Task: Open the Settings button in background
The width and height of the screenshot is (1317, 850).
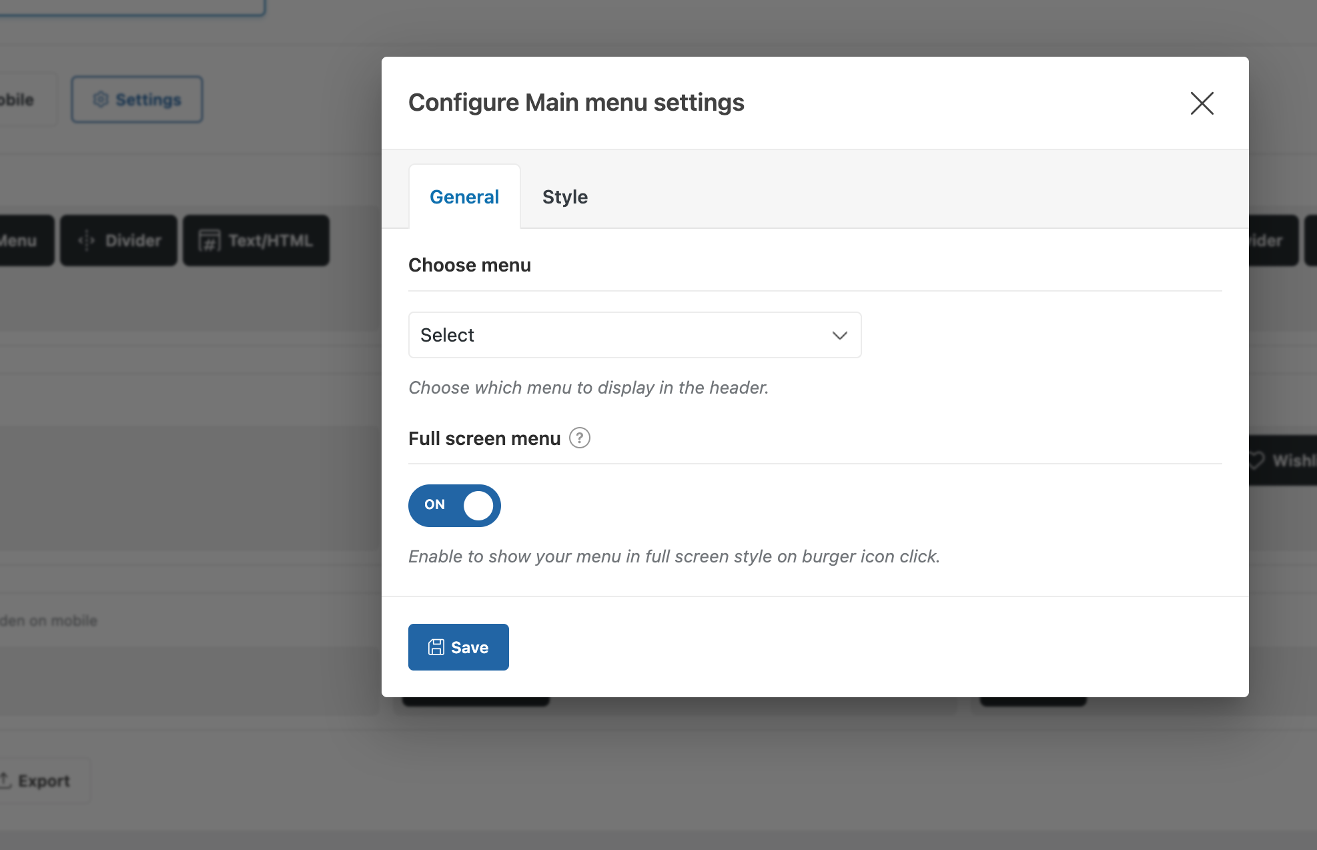Action: (x=137, y=99)
